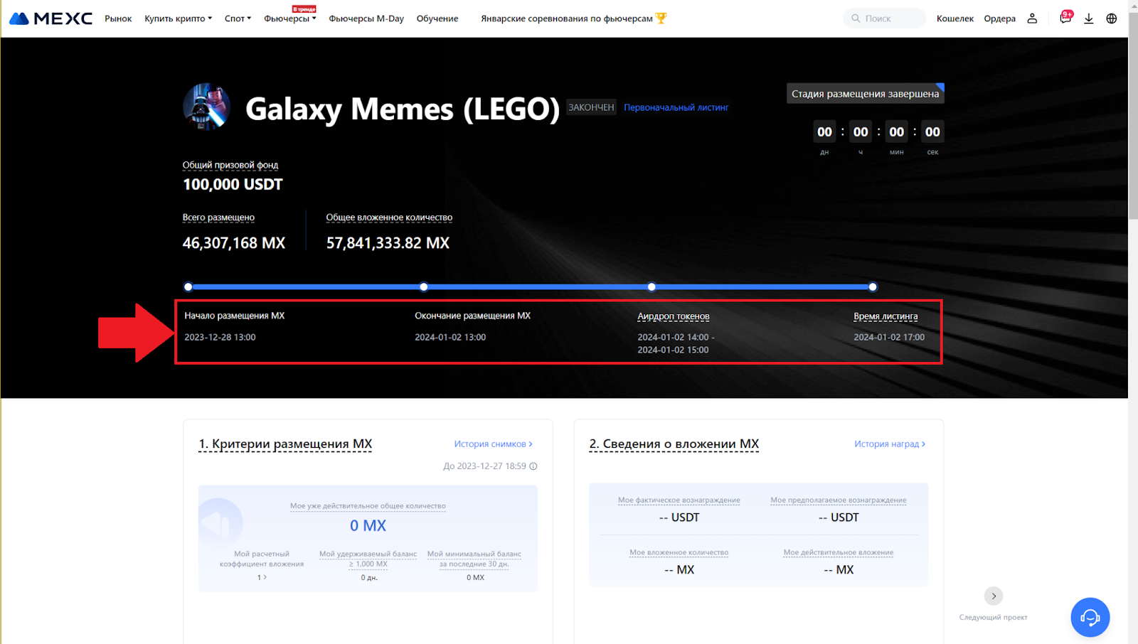Click the first timeline marker for Начало размещения MX
Screen dimensions: 1138x644
(x=188, y=287)
